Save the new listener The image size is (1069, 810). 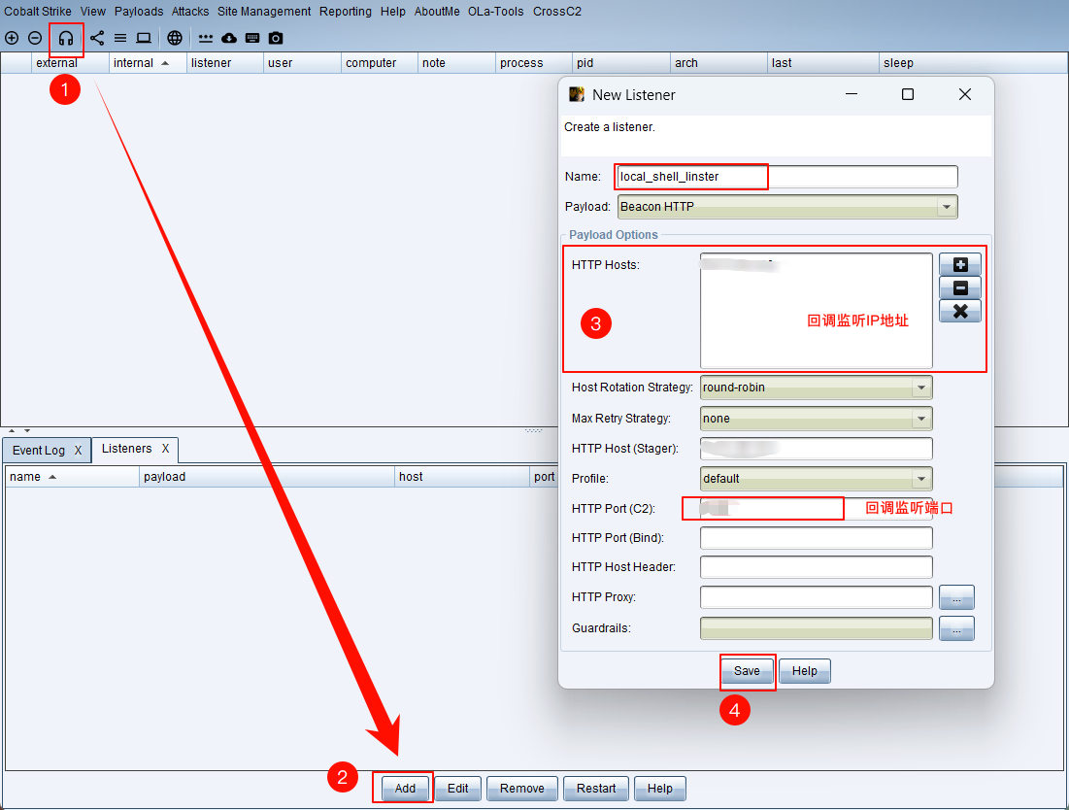pyautogui.click(x=747, y=671)
